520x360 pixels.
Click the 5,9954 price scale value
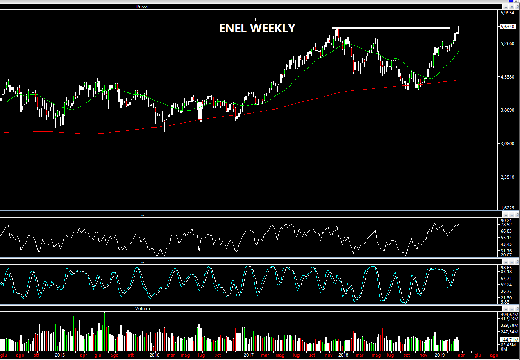[507, 13]
